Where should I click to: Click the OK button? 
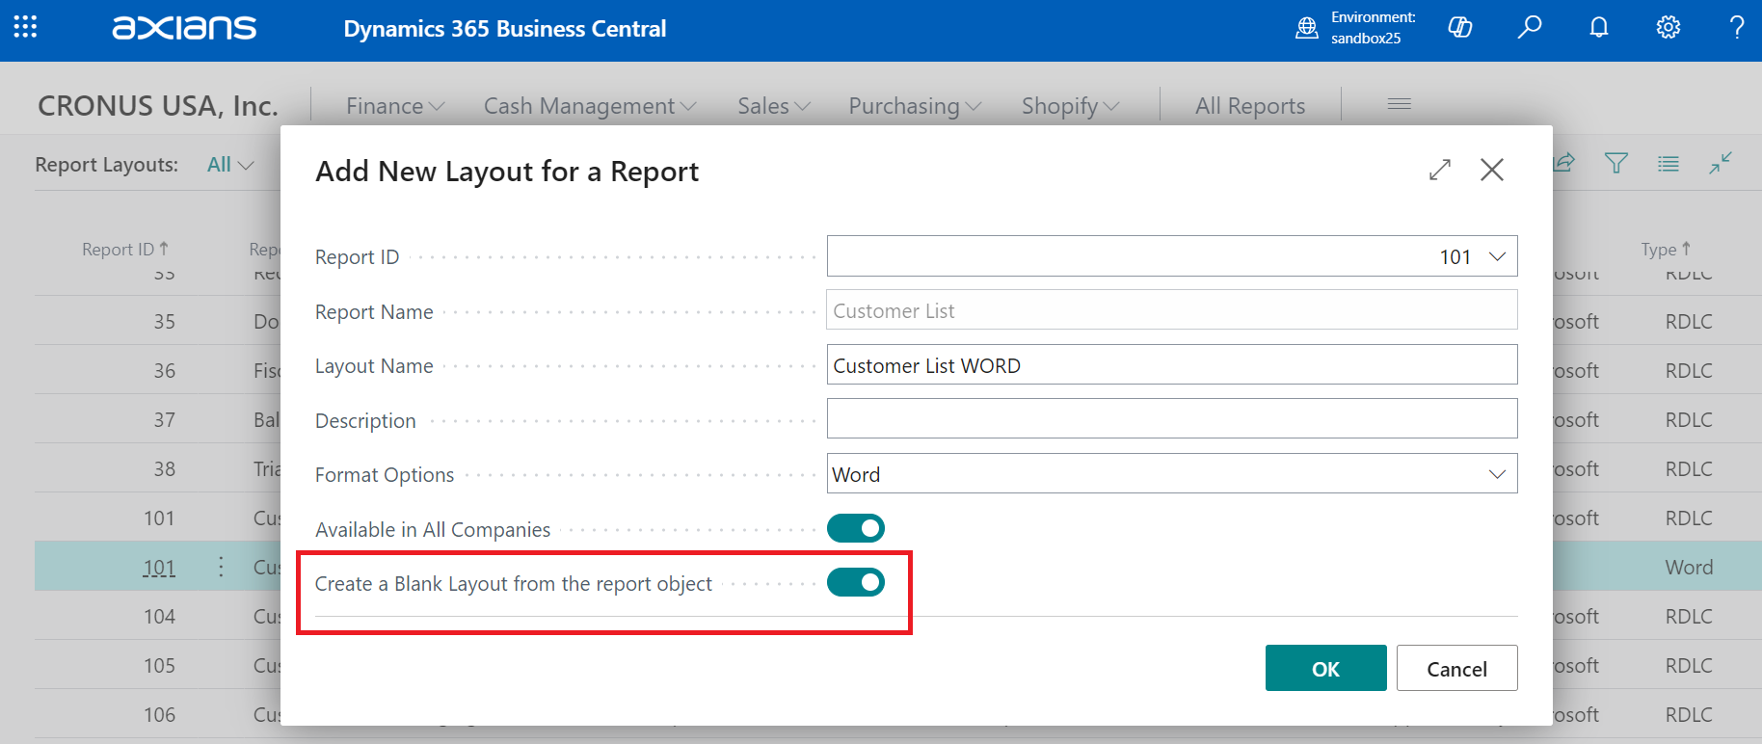click(x=1325, y=669)
